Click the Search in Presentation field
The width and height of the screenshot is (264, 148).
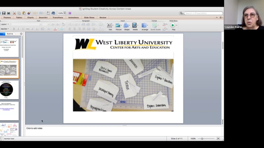click(203, 13)
